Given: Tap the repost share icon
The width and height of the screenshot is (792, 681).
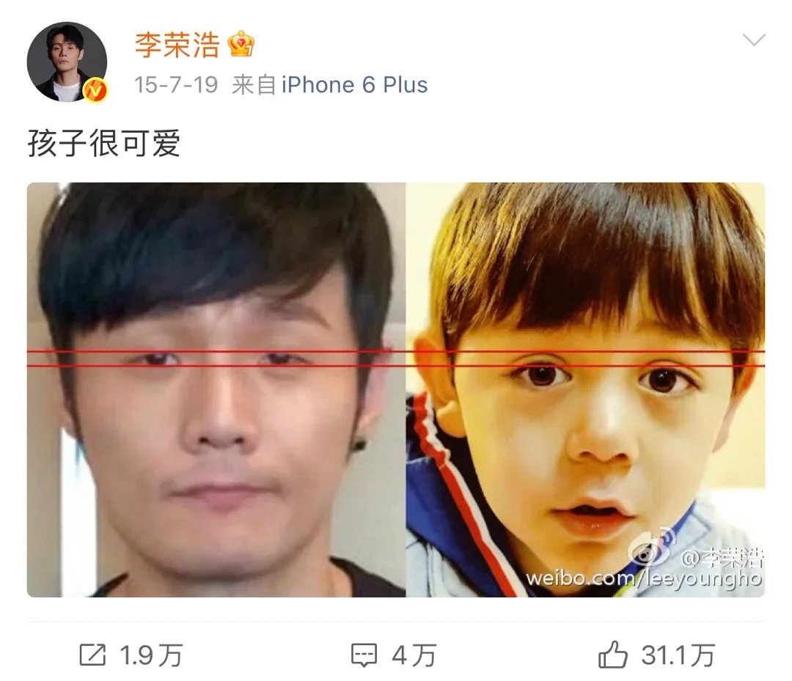Looking at the screenshot, I should tap(93, 655).
